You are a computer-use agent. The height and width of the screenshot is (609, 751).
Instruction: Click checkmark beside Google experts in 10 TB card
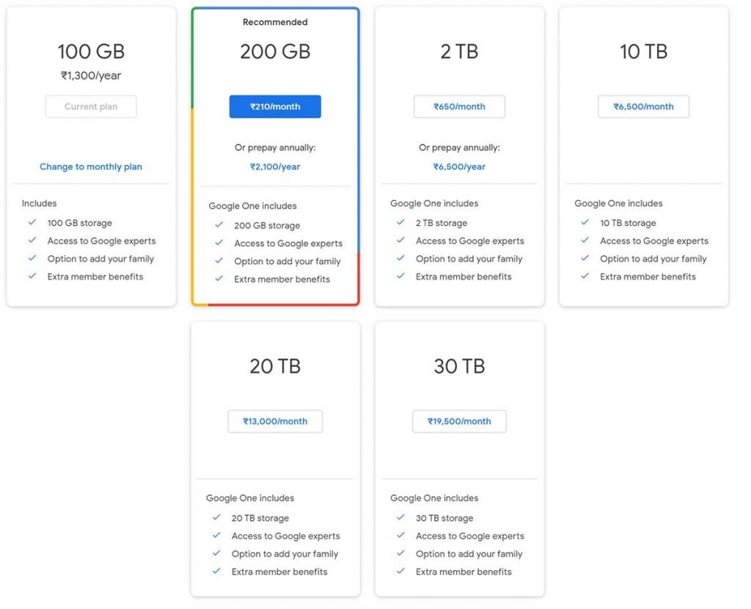tap(585, 240)
